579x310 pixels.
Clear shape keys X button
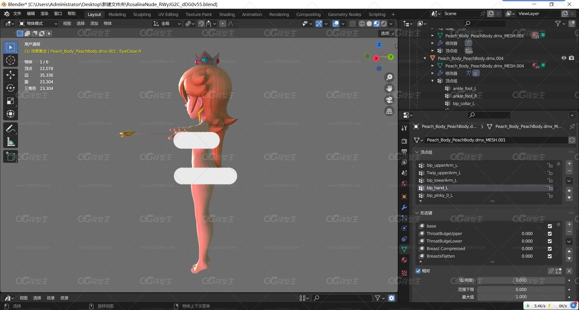coord(569,271)
